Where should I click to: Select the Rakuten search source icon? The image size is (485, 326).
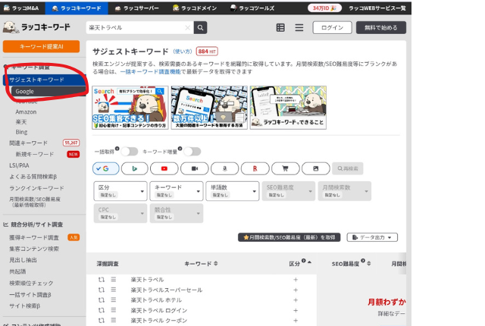click(255, 168)
